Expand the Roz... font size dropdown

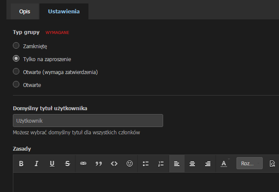click(249, 164)
